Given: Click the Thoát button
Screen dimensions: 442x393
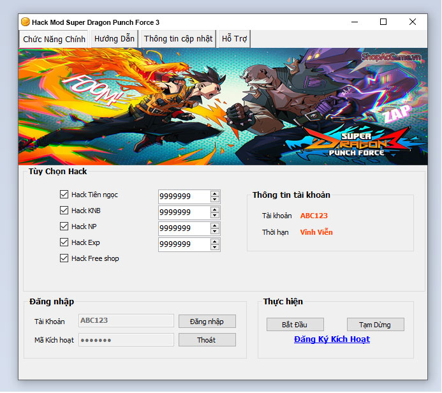Looking at the screenshot, I should pos(207,340).
